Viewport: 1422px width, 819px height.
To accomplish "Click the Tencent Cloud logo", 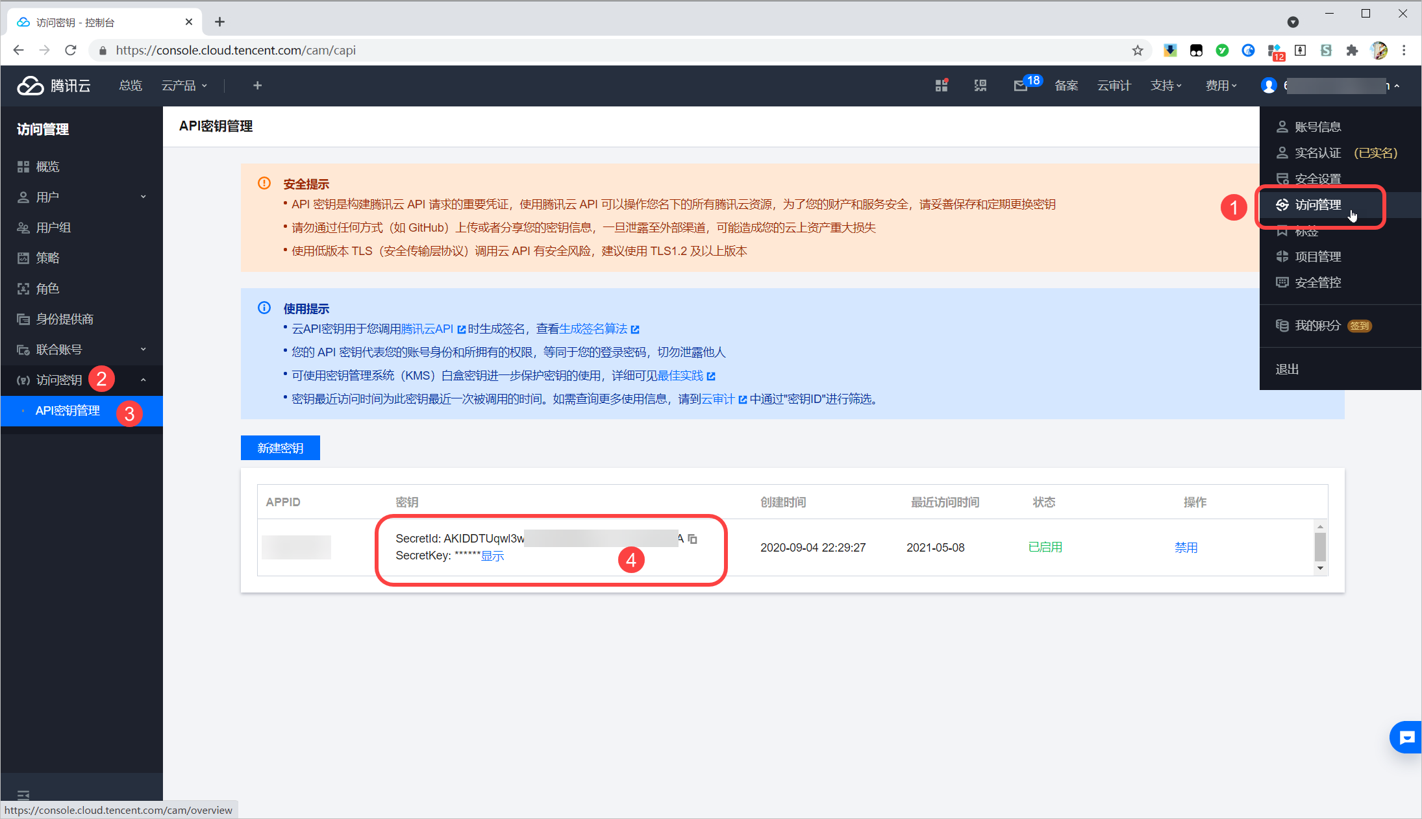I will click(54, 86).
